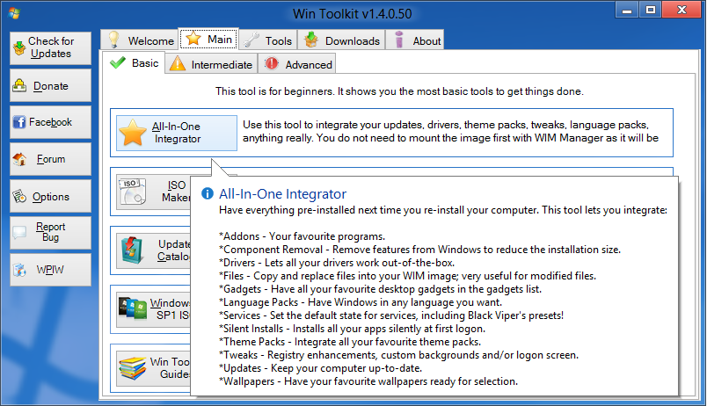Click the ISO Maker disc icon
Image resolution: width=707 pixels, height=406 pixels.
pos(133,192)
